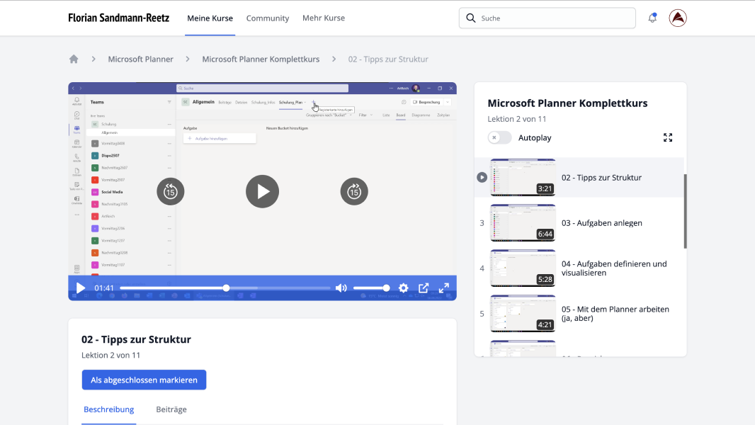This screenshot has height=425, width=755.
Task: Click the 02 - Tipps zur Struktur lesson heading
Action: pos(136,339)
